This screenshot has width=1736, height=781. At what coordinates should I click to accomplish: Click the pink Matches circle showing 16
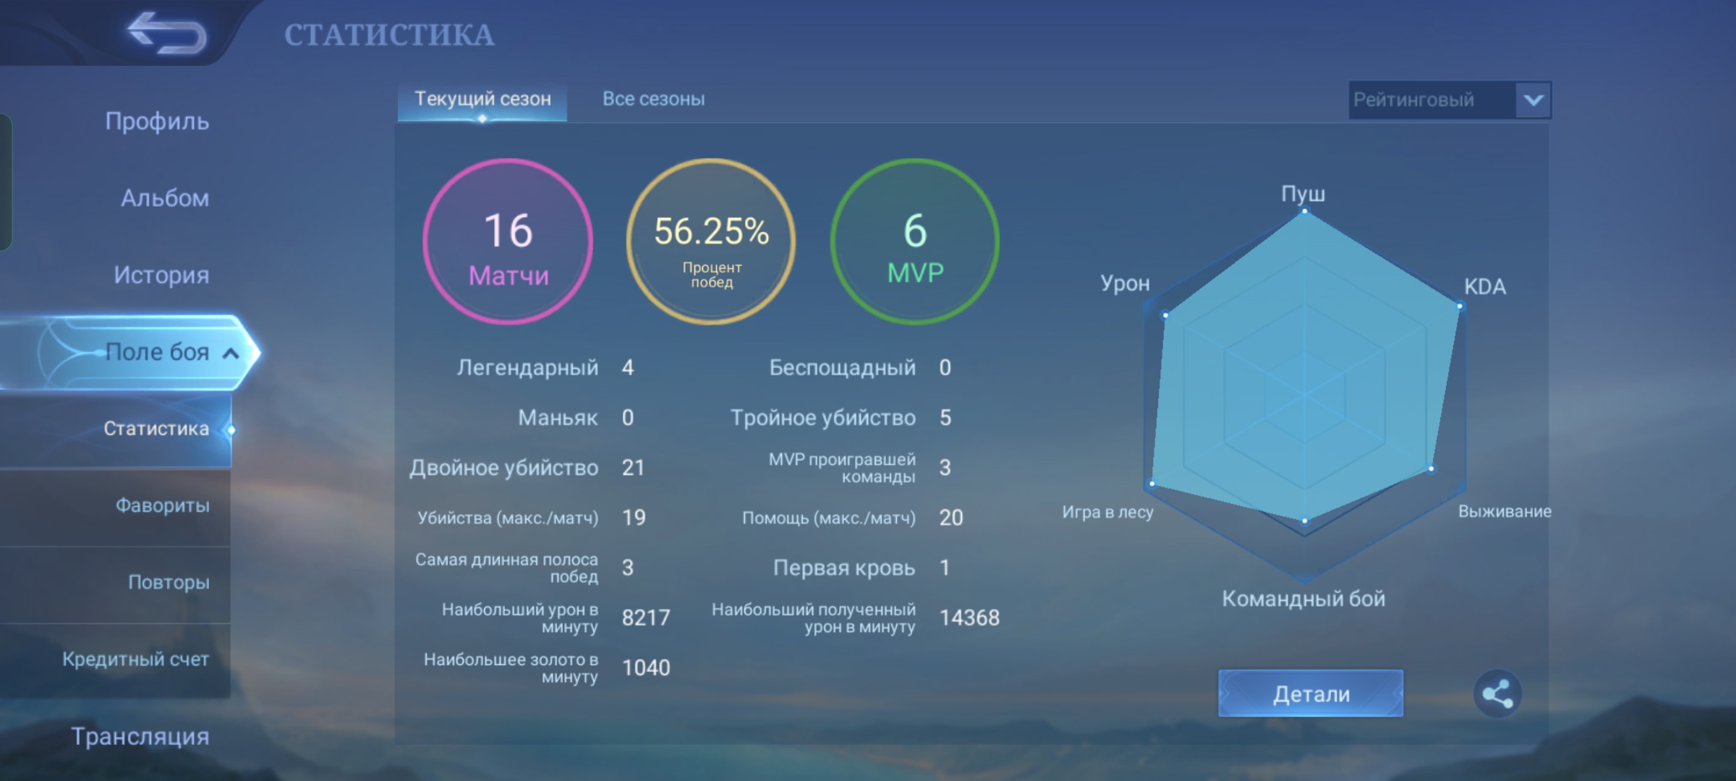[x=509, y=242]
